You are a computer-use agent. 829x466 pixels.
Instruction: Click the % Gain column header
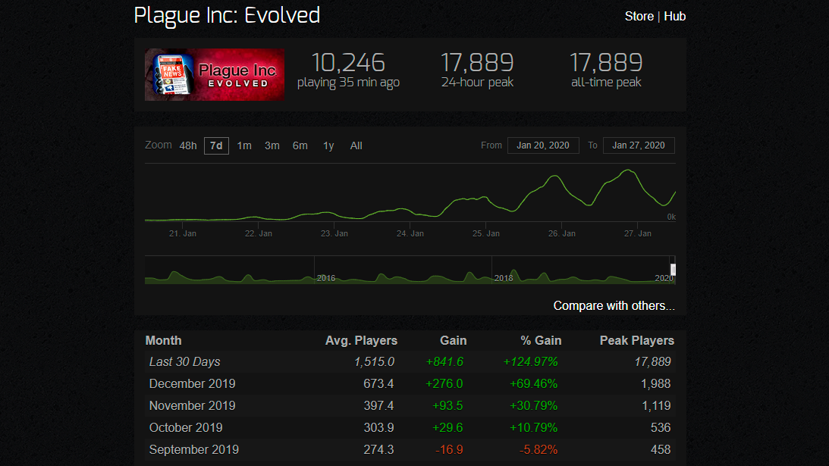541,341
